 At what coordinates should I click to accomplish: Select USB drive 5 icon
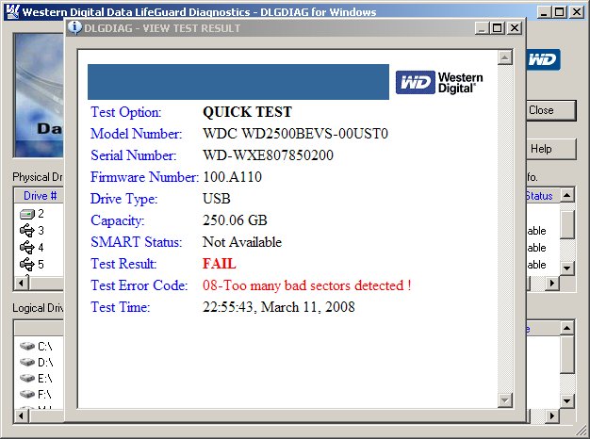(26, 264)
